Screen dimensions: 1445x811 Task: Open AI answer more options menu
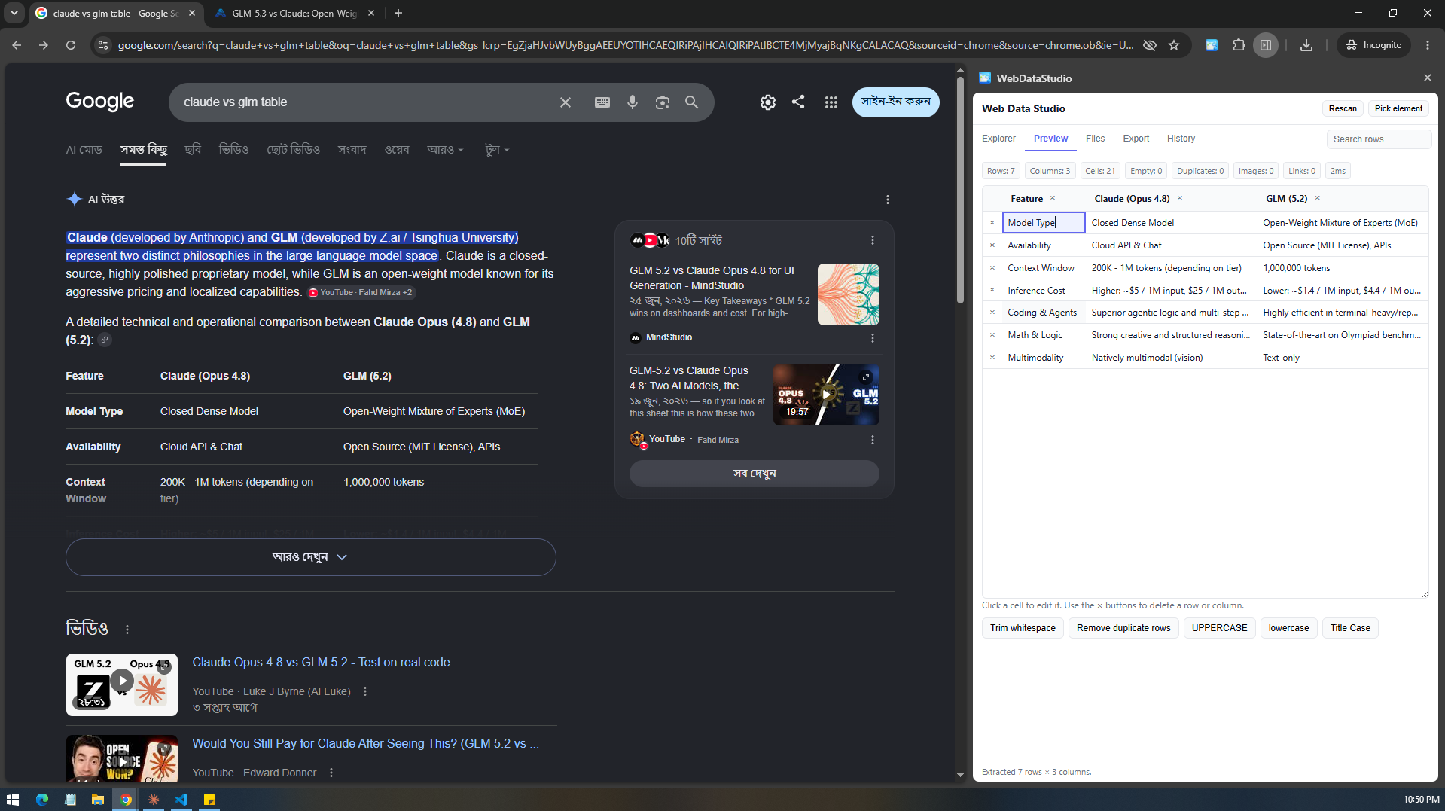pos(888,200)
